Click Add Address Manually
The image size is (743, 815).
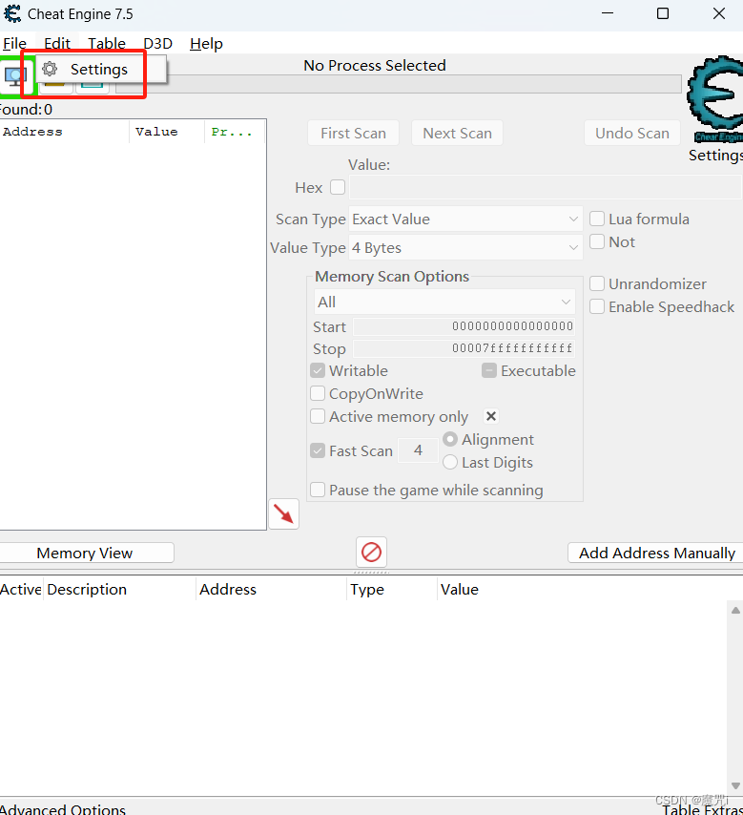pyautogui.click(x=656, y=553)
